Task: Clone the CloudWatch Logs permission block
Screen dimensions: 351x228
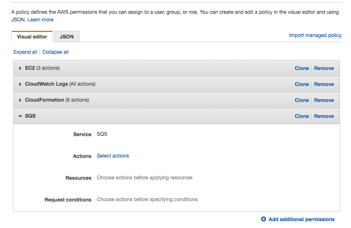Action: [302, 84]
